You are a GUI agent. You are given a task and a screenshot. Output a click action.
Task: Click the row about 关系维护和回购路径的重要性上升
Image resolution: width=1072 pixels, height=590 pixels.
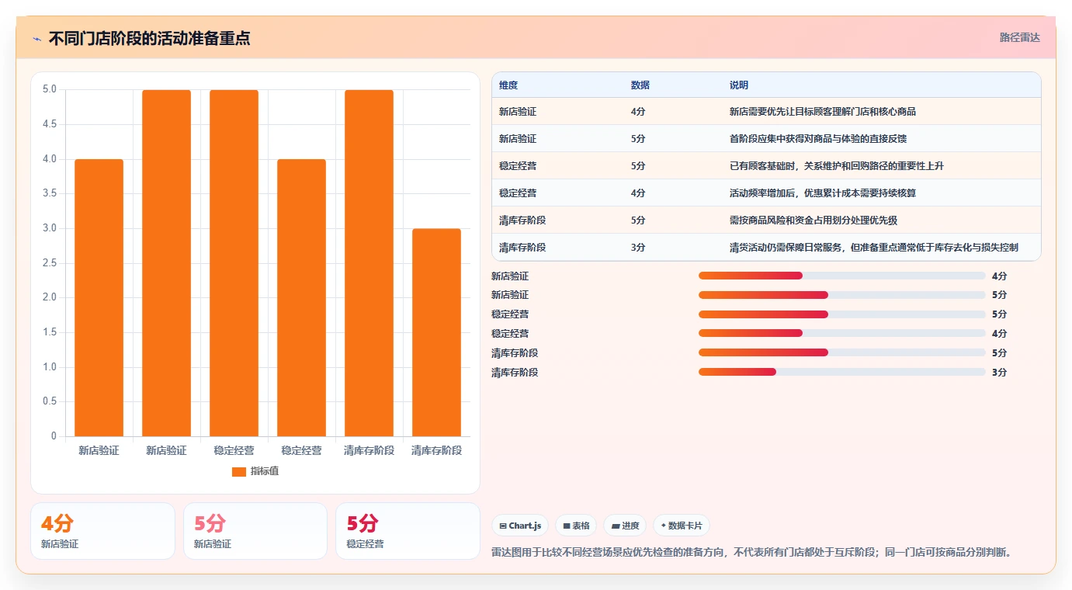click(x=766, y=165)
